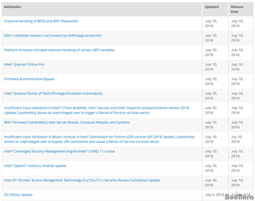
Task: Select the Release Date in the Intel Optane memory row
Action: 238,168
